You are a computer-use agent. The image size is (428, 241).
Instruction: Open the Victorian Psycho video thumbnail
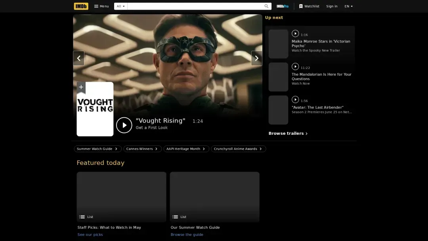click(278, 44)
